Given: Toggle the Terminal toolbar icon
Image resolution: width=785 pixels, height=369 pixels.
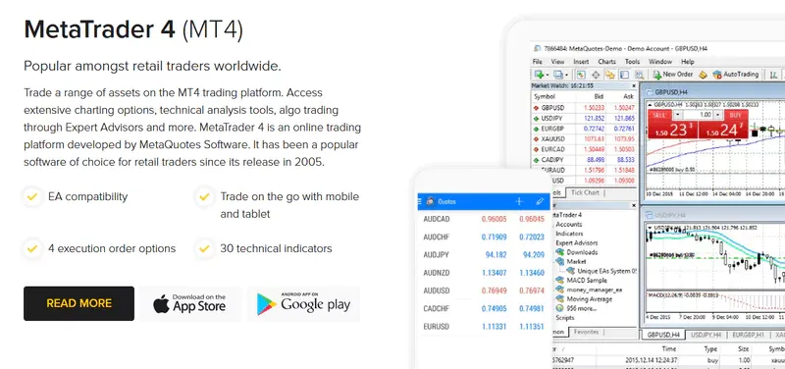Looking at the screenshot, I should 624,76.
